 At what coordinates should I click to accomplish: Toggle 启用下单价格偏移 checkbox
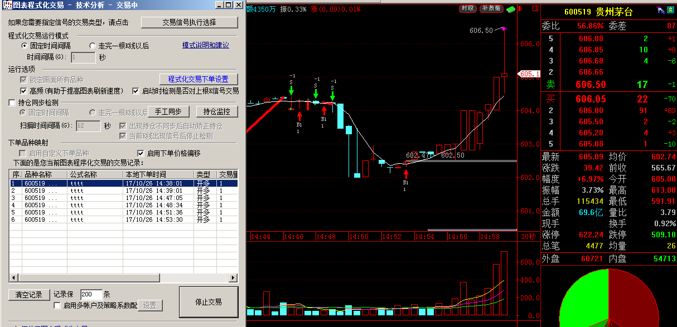(141, 153)
